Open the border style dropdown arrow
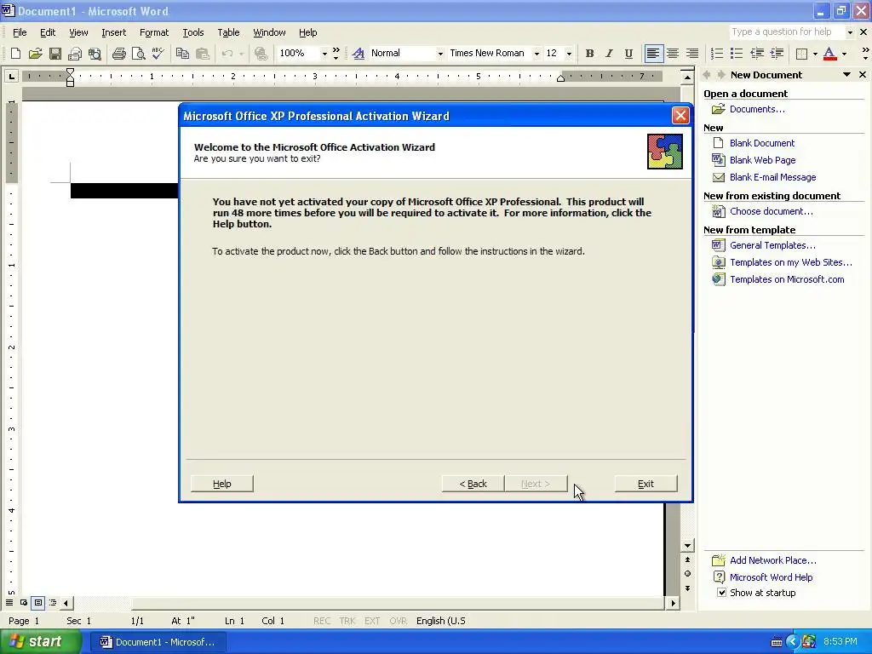Screen dimensions: 872x654 point(815,54)
